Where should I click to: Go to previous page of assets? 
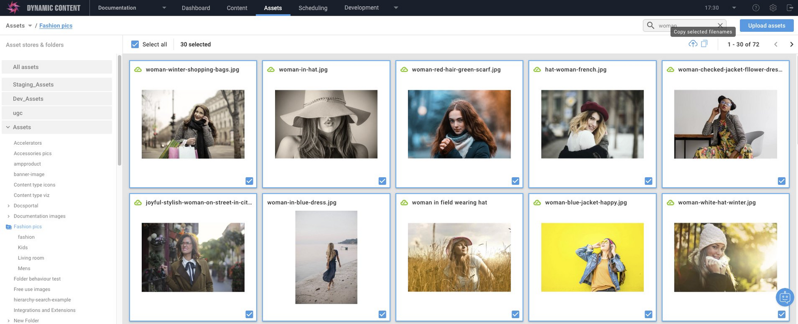[776, 44]
